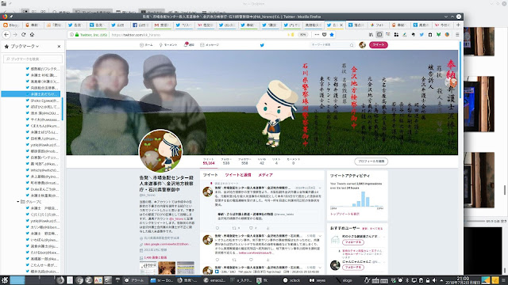Like the pinned tweet heart icon
The width and height of the screenshot is (508, 285).
(251, 228)
